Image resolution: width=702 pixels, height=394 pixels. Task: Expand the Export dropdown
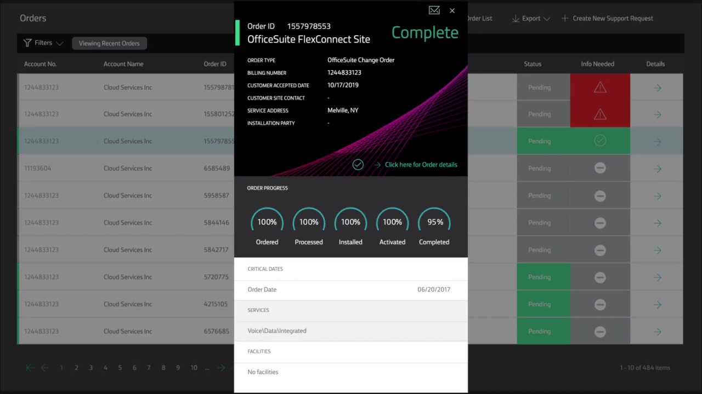coord(531,19)
